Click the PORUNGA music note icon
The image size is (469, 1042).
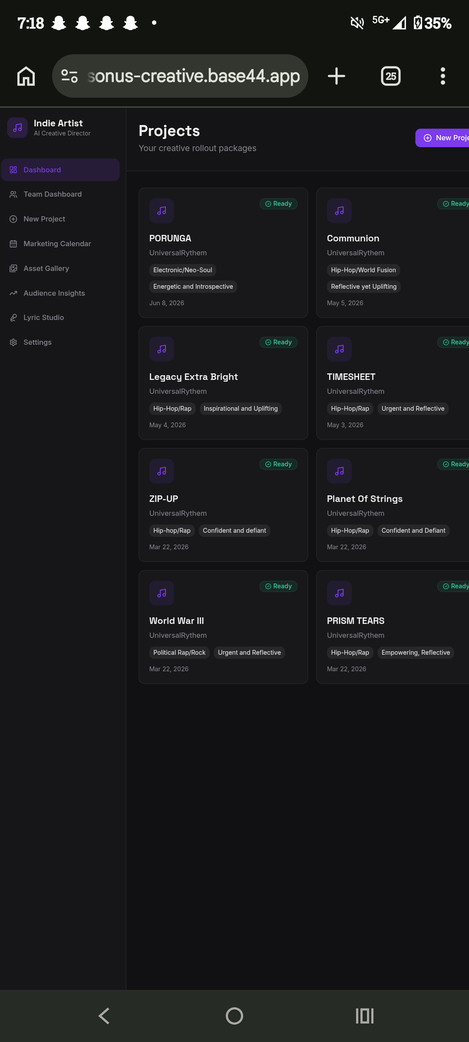tap(162, 211)
